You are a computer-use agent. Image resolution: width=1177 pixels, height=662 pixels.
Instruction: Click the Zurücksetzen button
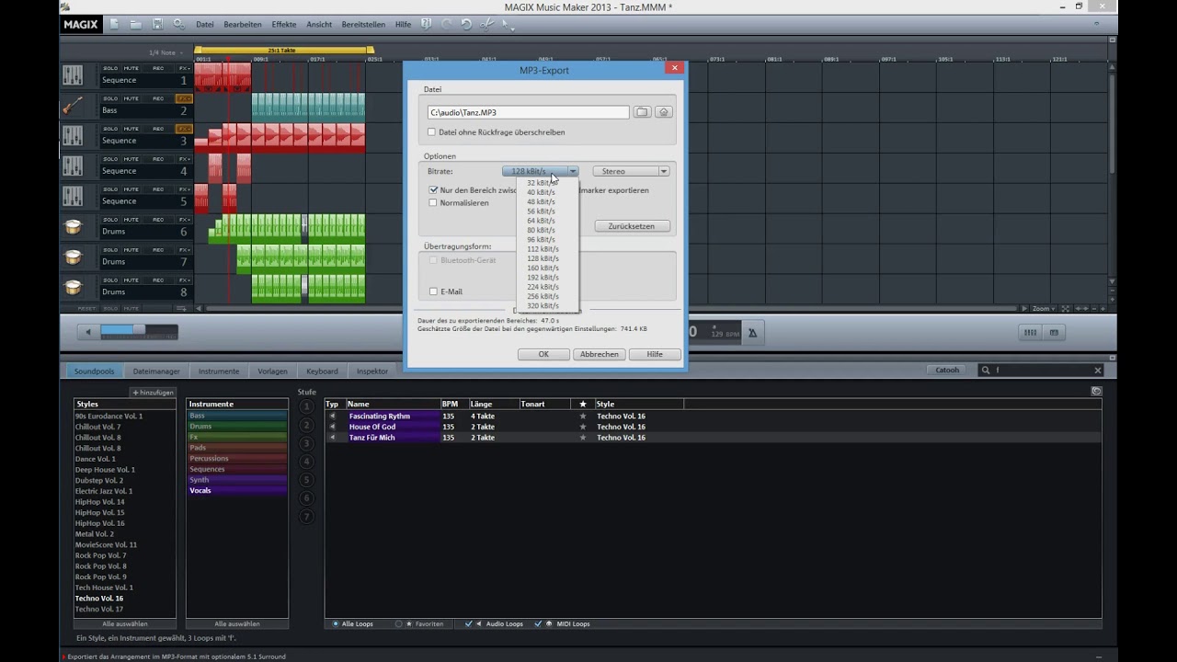632,226
